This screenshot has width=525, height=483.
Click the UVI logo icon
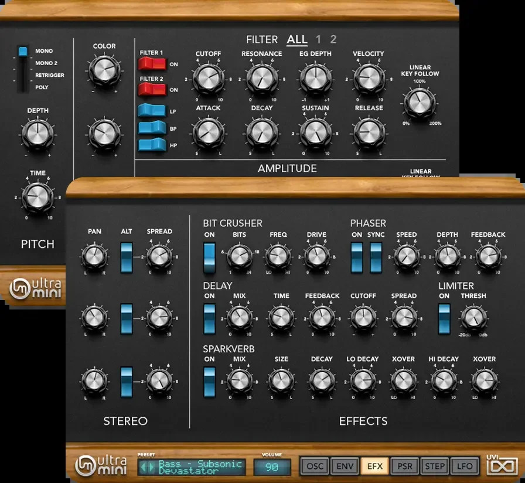click(x=502, y=464)
